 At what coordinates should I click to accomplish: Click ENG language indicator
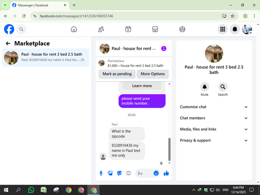(x=225, y=190)
